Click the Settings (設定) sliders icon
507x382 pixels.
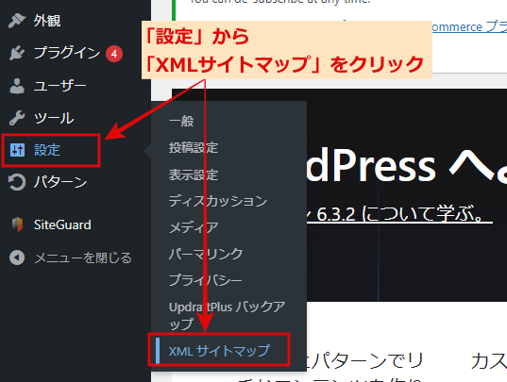tap(17, 150)
